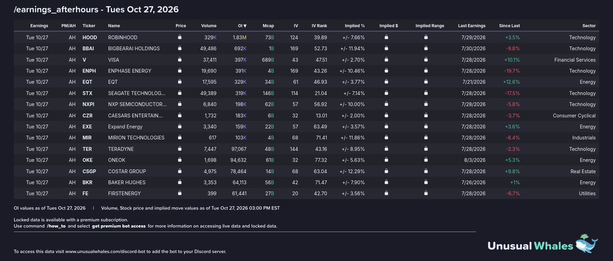Click the Implied $ lock icon in TER row
Image resolution: width=613 pixels, height=261 pixels.
(386, 149)
